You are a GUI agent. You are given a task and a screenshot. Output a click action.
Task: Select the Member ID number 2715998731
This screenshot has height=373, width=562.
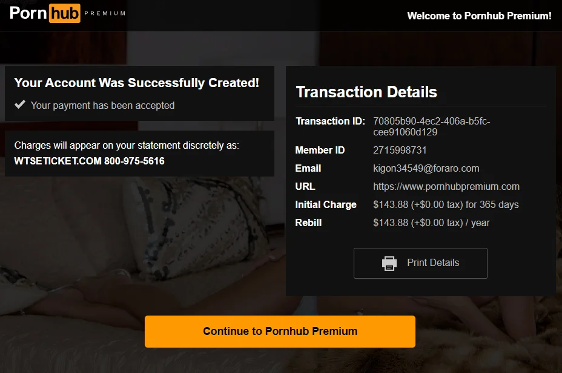[400, 150]
